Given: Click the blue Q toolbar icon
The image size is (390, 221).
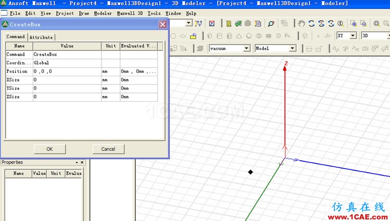Looking at the screenshot, I should tap(212, 23).
